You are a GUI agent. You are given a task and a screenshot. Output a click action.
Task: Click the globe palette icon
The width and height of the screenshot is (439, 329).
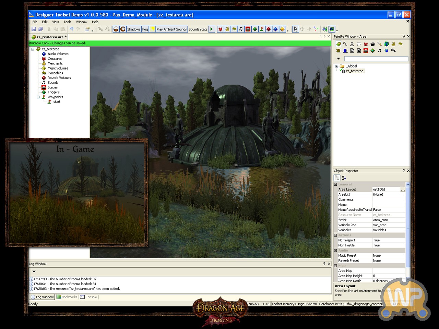(x=387, y=44)
